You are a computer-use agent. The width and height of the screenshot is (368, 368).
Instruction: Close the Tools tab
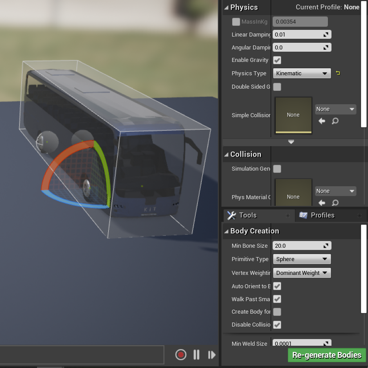[x=288, y=216]
